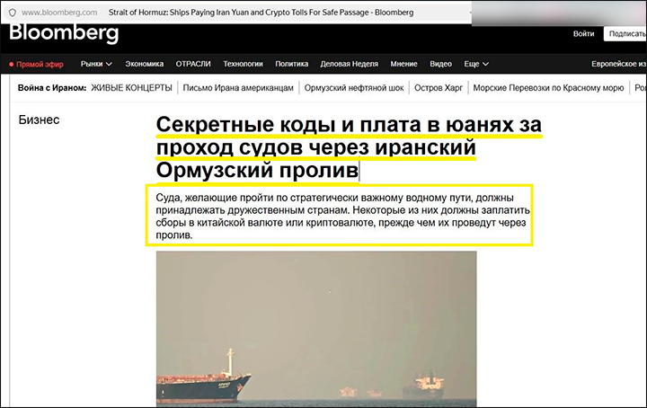Expand the Еще dropdown menu
647x408 pixels.
pos(476,65)
